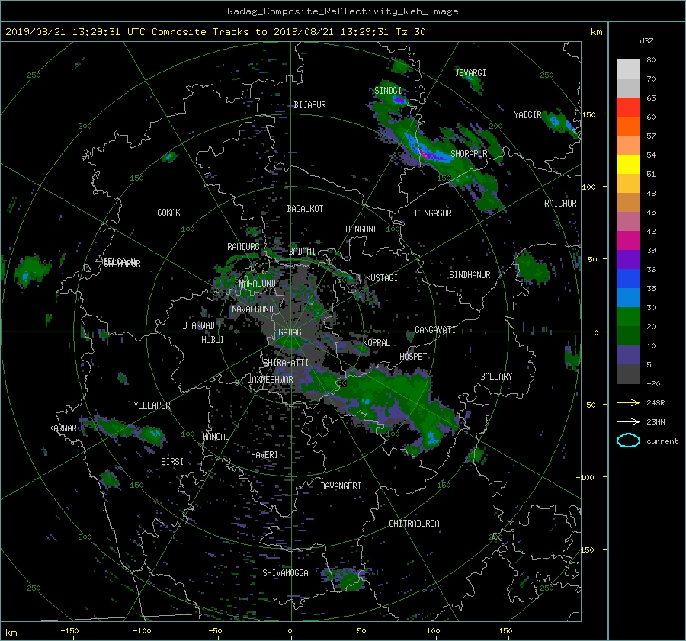Click the GADAG radar center label
Screen dimensions: 686x641
(290, 332)
